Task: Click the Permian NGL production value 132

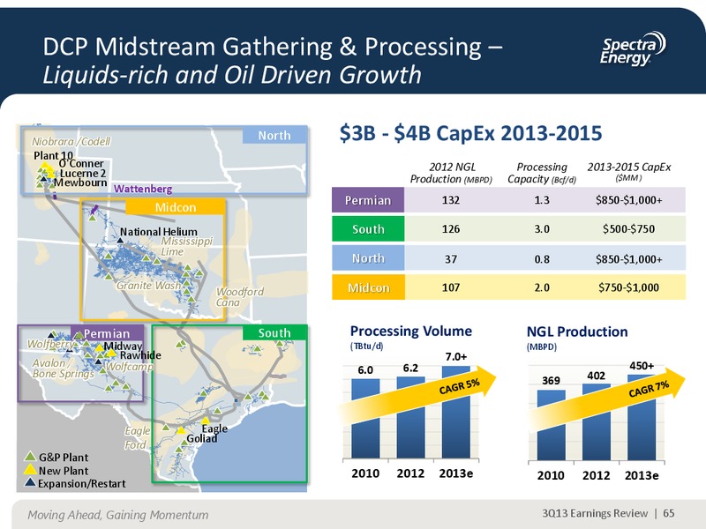Action: click(451, 200)
